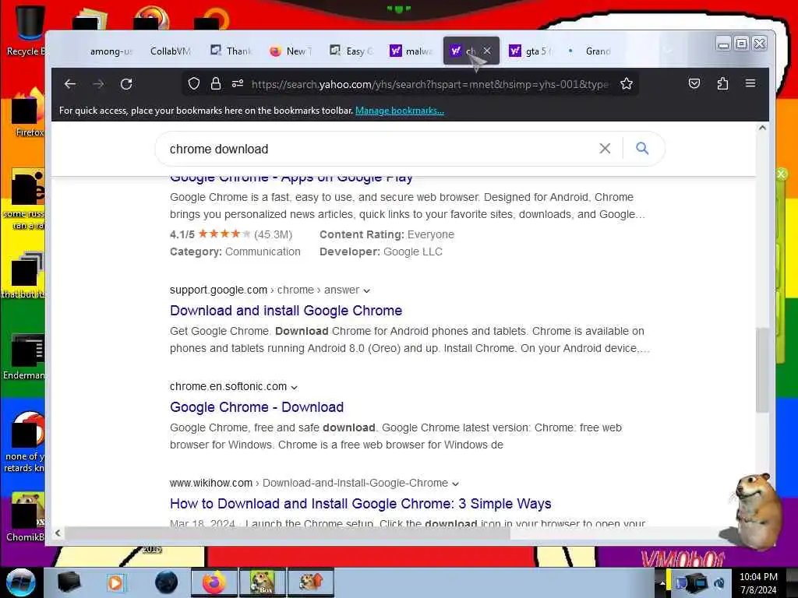This screenshot has height=598, width=798.
Task: Open Google Chrome - Download softonic result
Action: pos(256,406)
